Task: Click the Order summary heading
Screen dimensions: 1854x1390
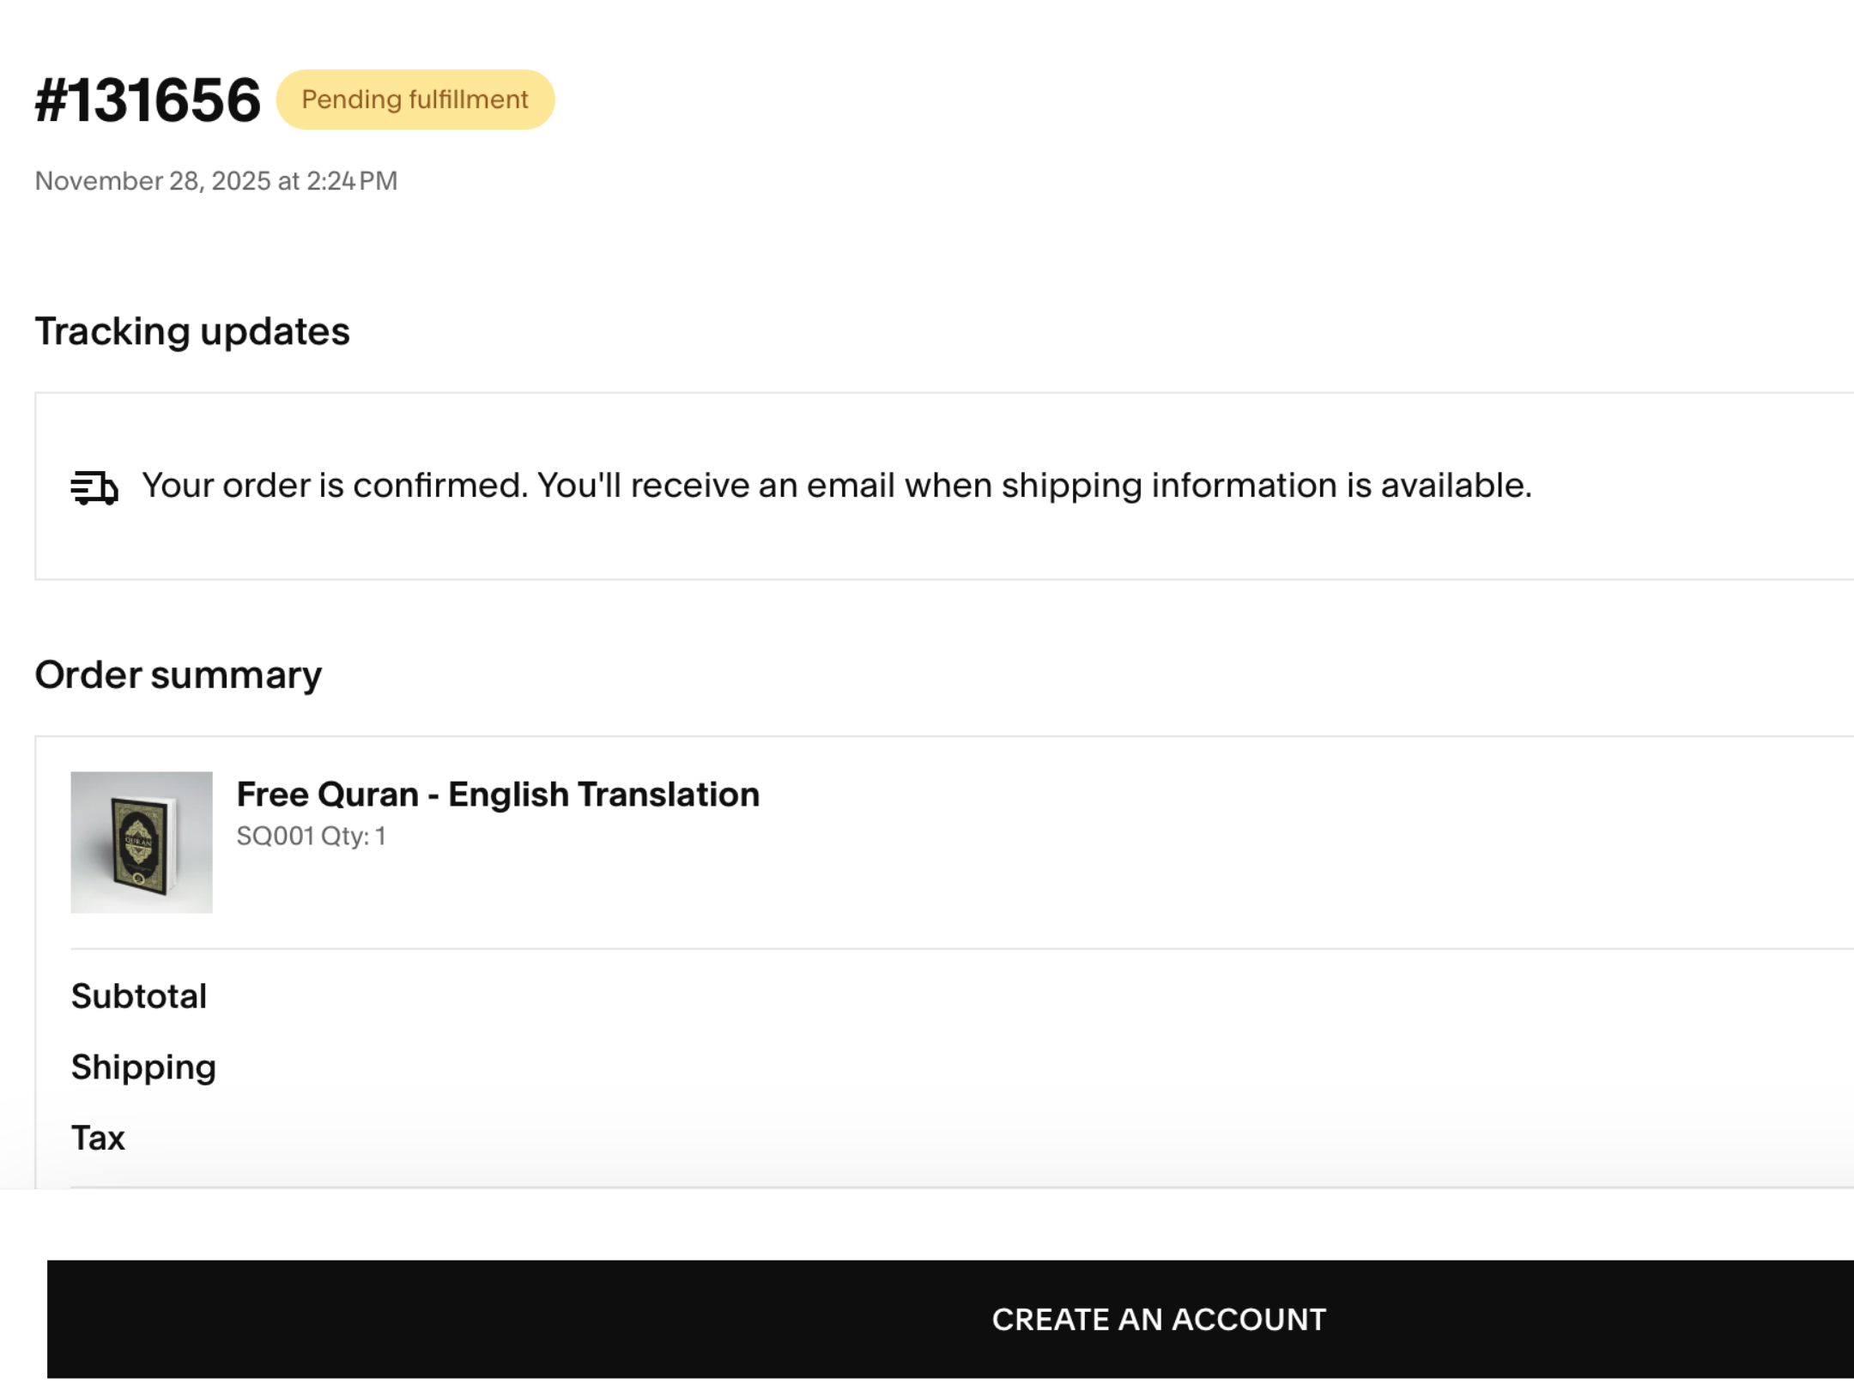Action: point(179,674)
